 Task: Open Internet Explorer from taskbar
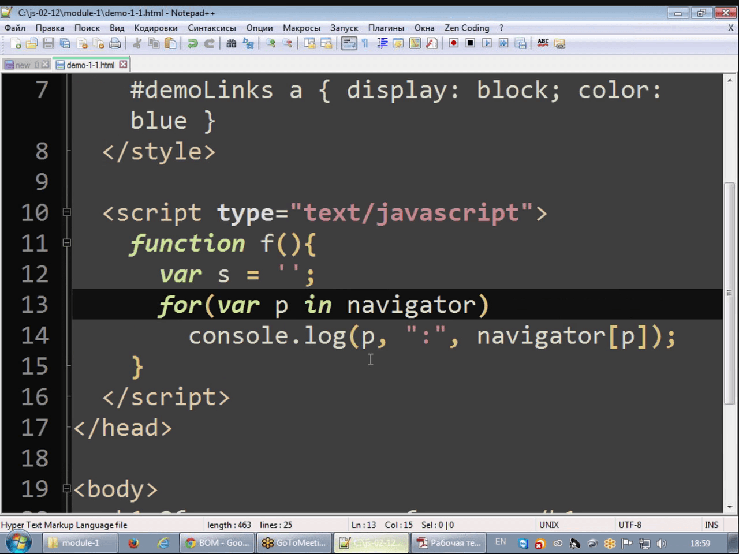[x=163, y=543]
